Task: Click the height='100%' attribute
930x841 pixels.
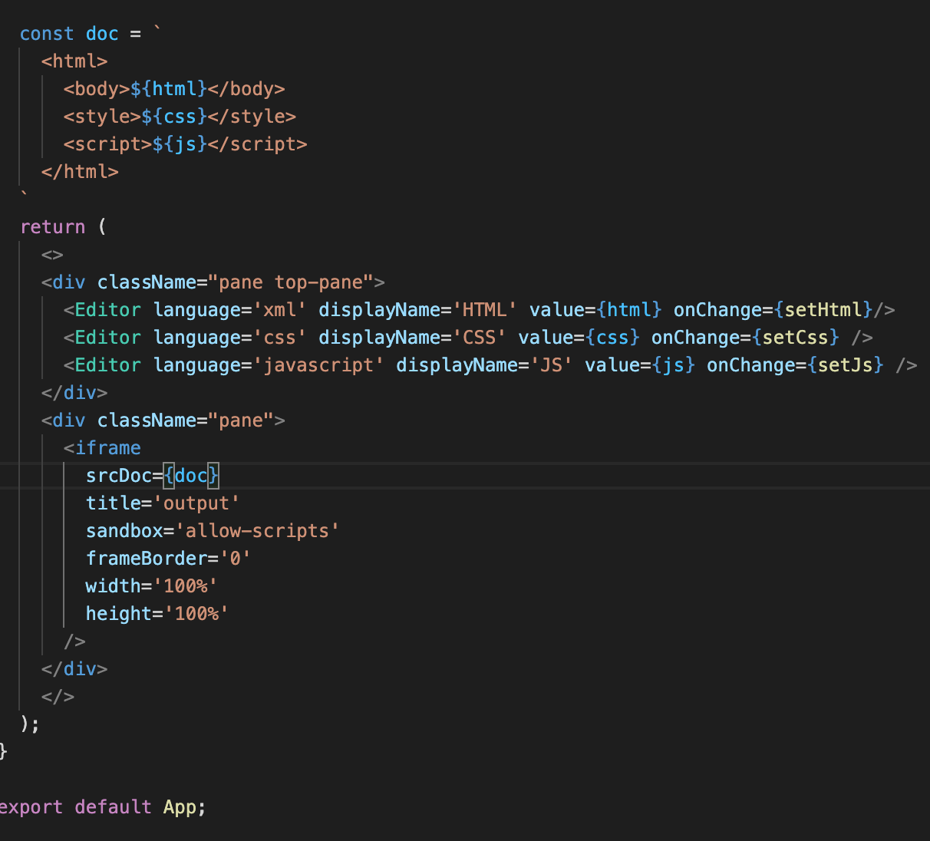Action: pos(157,614)
